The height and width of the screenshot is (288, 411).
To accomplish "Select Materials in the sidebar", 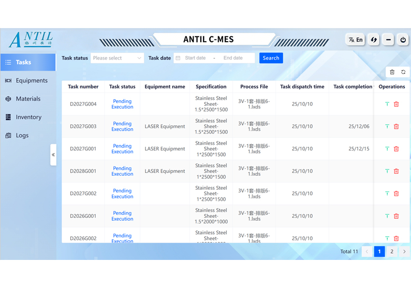I will pyautogui.click(x=28, y=99).
